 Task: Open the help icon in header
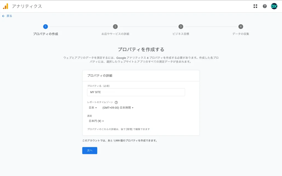tap(265, 6)
